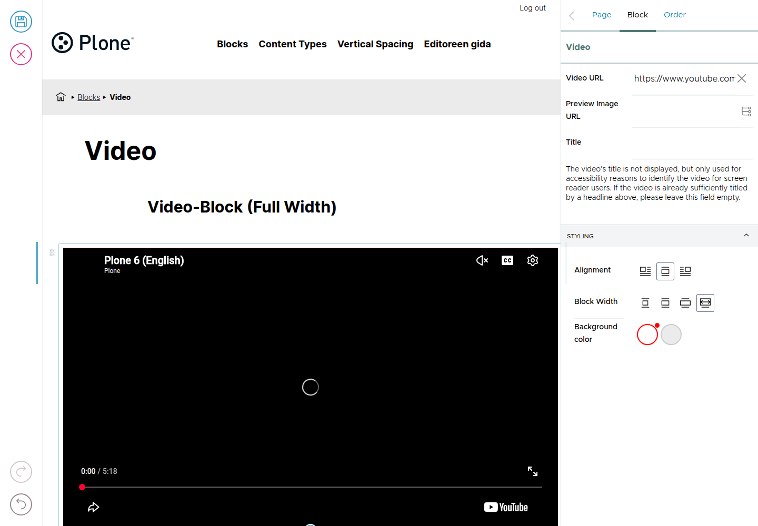The image size is (758, 526).
Task: Click the Log out link
Action: pos(533,8)
